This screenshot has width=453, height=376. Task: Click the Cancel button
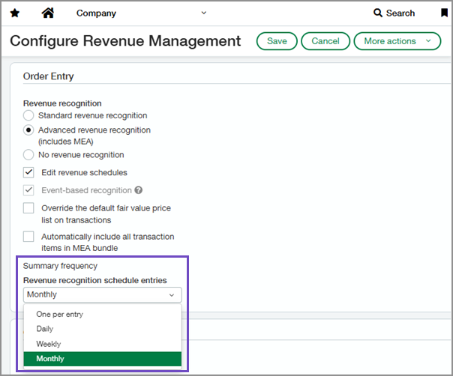coord(325,41)
